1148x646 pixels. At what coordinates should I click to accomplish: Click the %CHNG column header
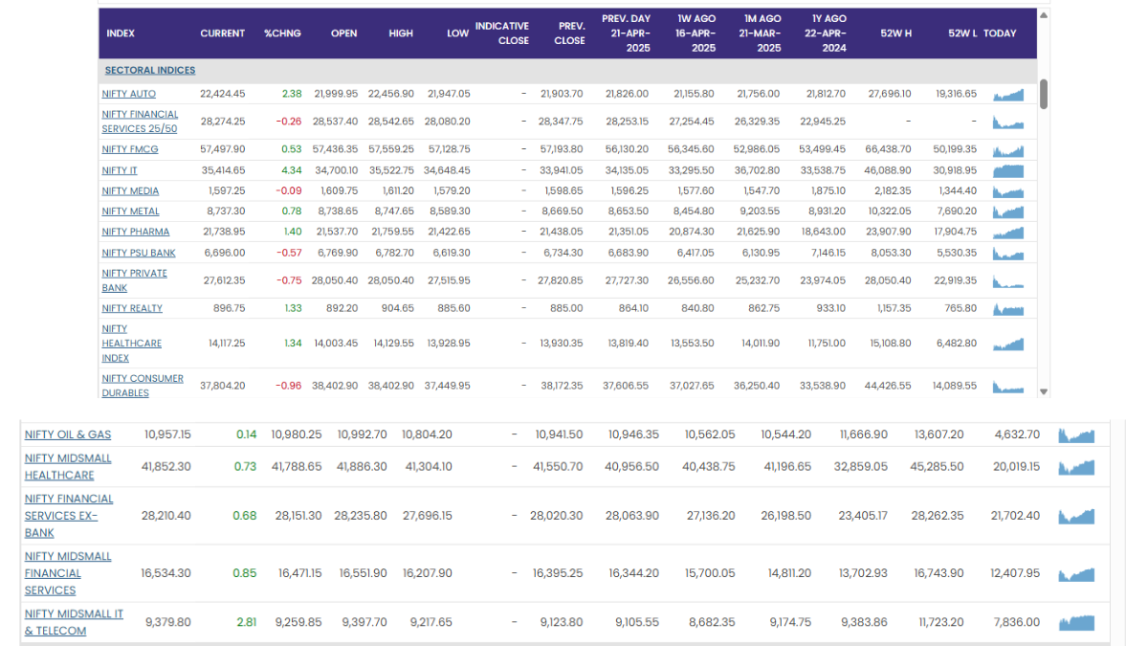[x=282, y=33]
